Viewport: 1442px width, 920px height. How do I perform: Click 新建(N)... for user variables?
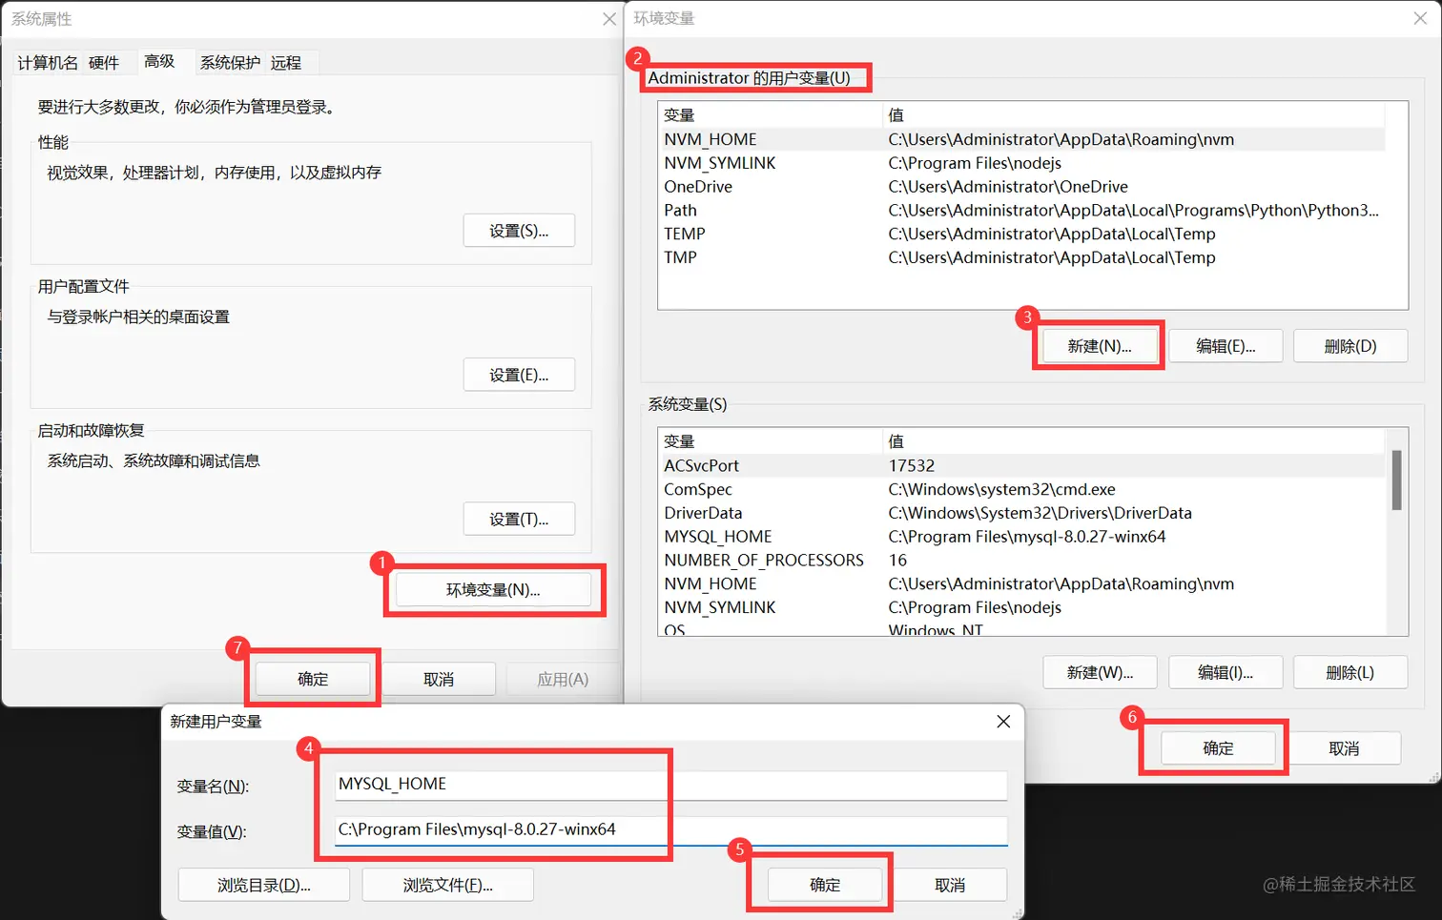1099,346
